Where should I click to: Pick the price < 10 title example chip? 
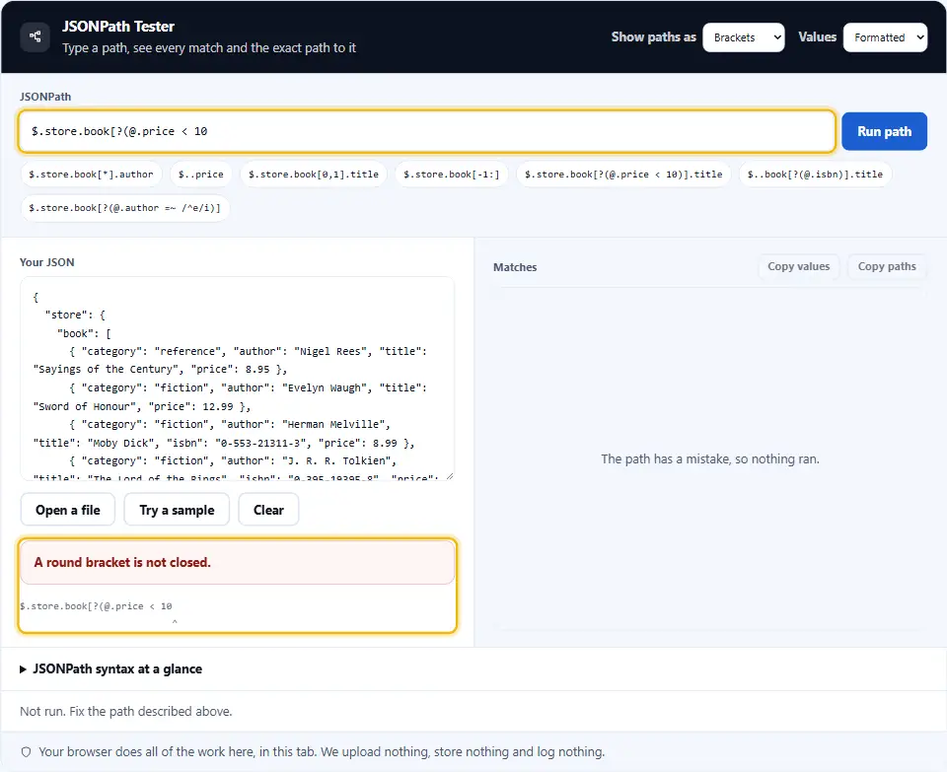[623, 175]
